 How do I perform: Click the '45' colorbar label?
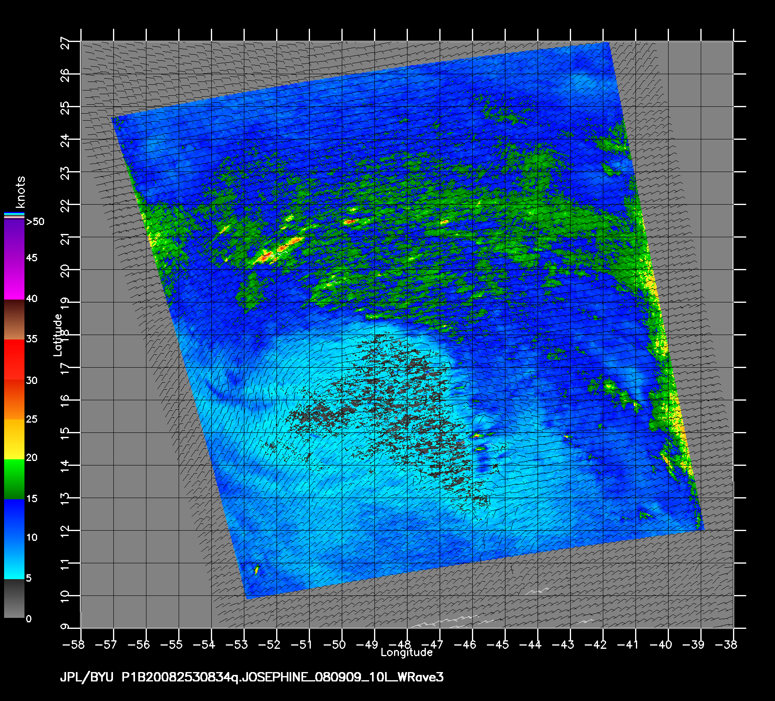click(32, 258)
